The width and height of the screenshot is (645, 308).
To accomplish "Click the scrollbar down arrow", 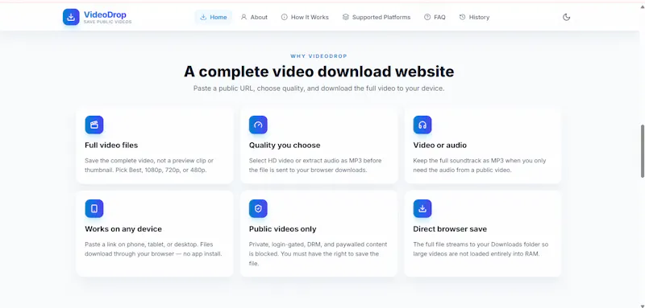I will pyautogui.click(x=642, y=306).
